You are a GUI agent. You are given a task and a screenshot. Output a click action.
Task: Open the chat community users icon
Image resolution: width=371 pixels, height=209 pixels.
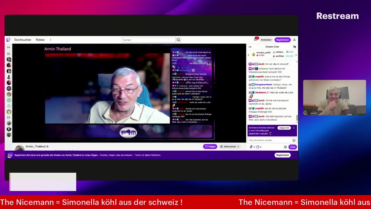294,47
